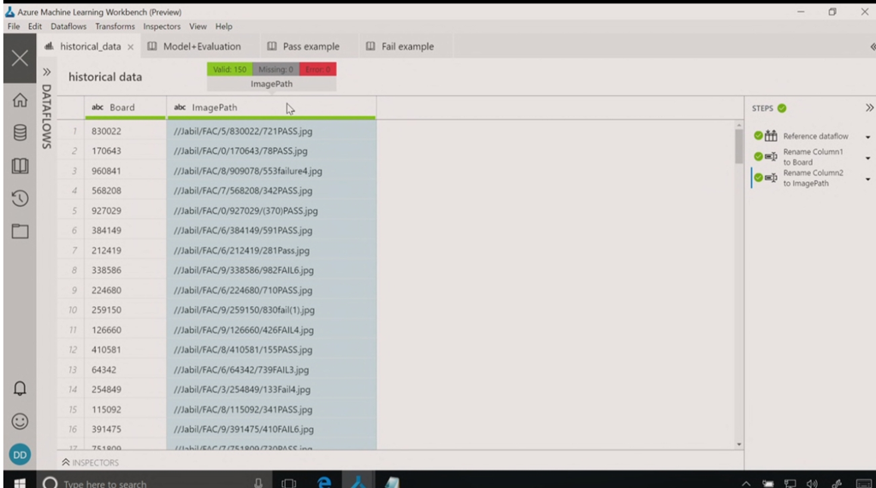Open the Data sources cylinder icon

(x=21, y=132)
